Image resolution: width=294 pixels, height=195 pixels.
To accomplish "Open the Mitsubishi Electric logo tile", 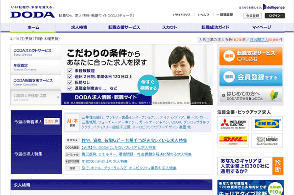I will click(x=233, y=124).
